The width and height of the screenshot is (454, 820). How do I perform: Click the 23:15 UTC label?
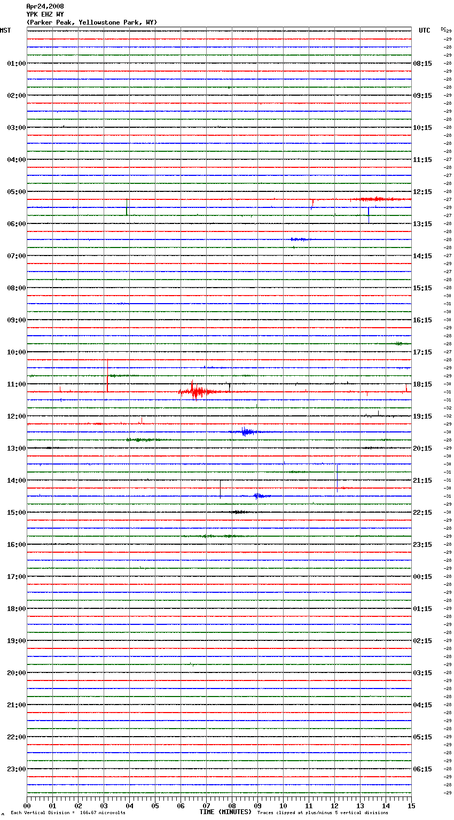pos(422,545)
